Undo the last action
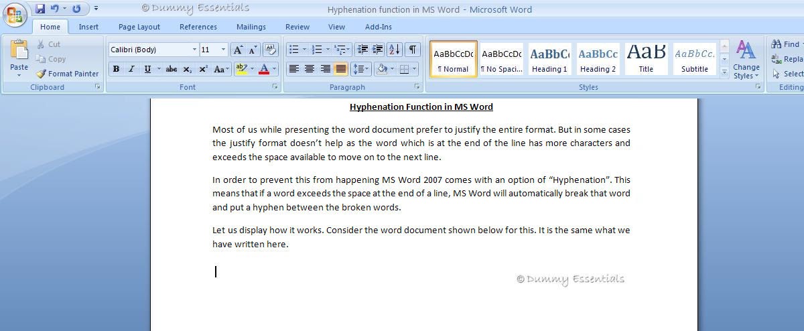The width and height of the screenshot is (804, 331). (55, 9)
